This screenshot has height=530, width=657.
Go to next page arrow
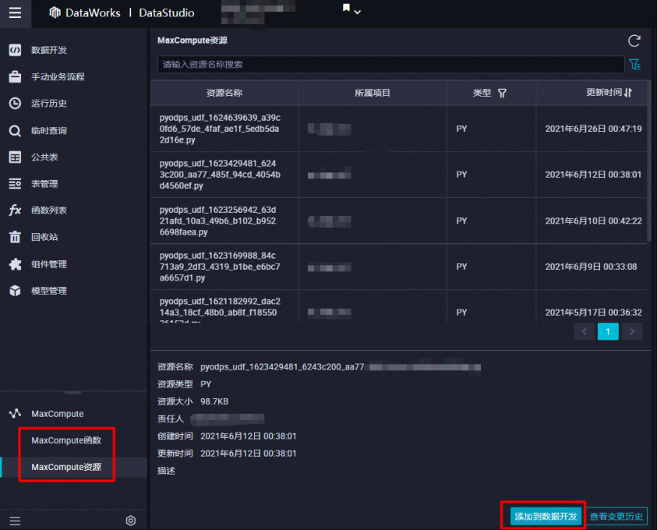point(632,332)
